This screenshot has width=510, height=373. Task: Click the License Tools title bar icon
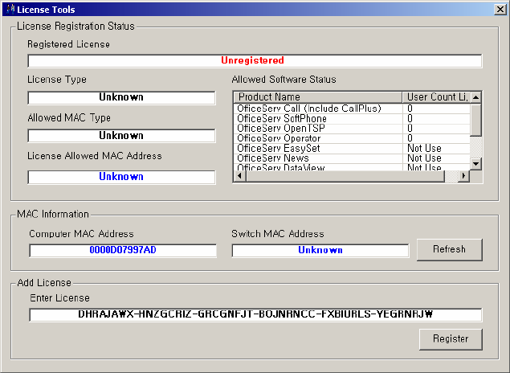(9, 9)
